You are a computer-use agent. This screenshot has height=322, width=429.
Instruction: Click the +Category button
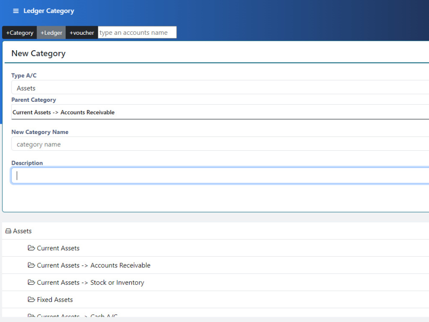click(x=20, y=33)
